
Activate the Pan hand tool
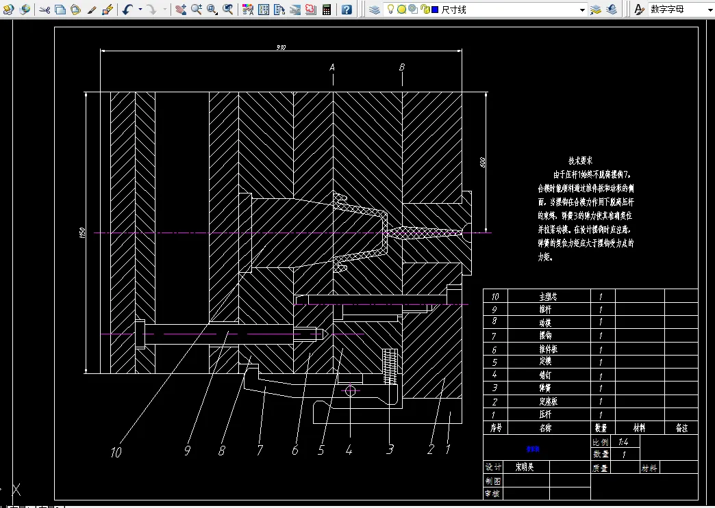(181, 9)
